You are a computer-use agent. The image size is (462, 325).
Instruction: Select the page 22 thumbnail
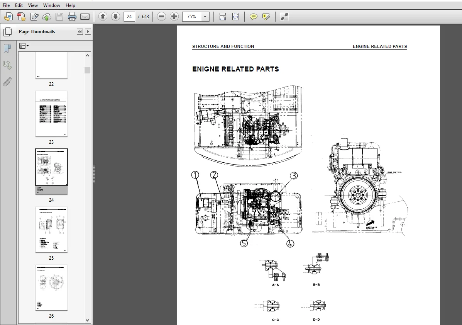pyautogui.click(x=51, y=65)
